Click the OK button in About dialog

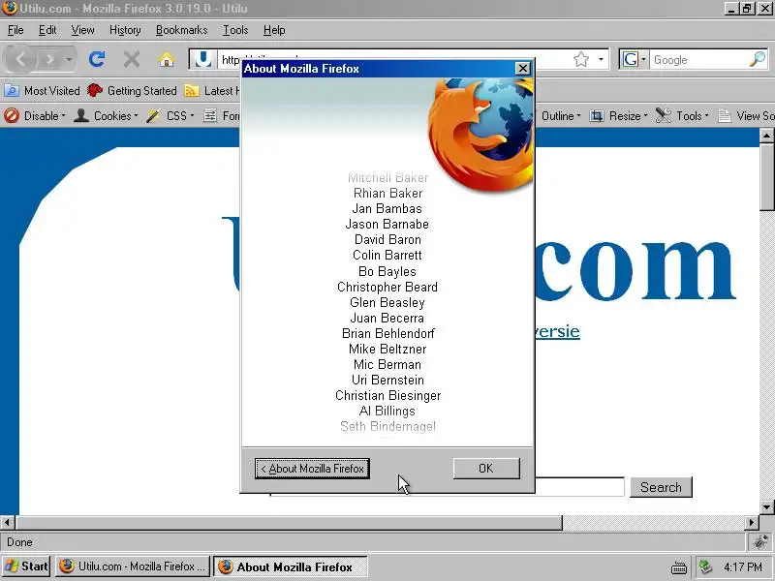point(486,468)
